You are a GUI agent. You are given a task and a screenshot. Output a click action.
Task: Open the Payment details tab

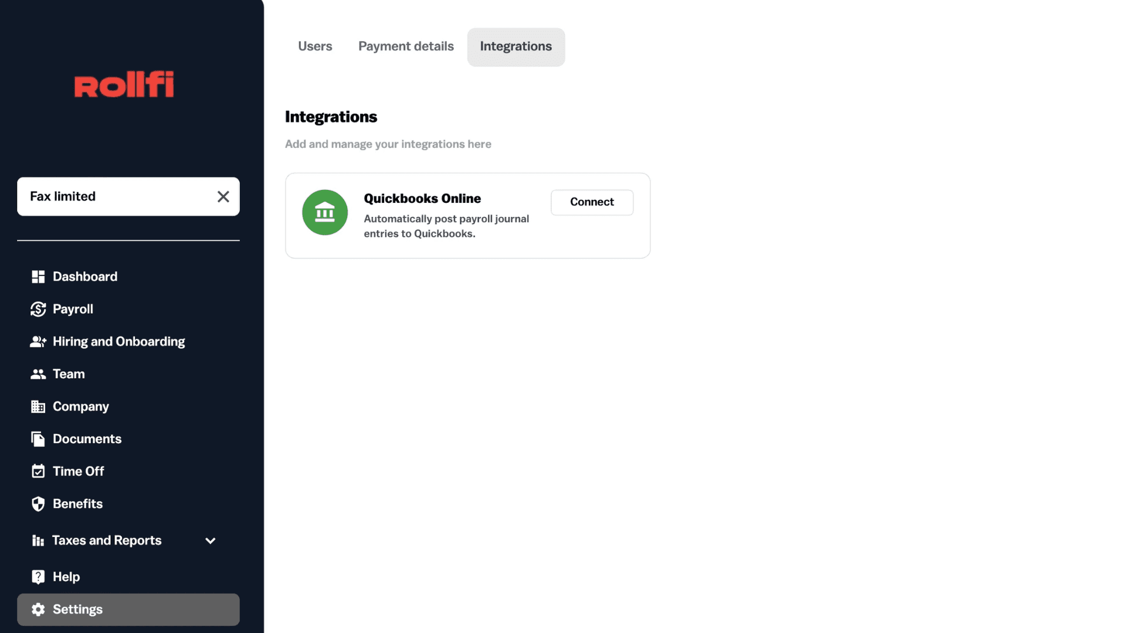tap(406, 46)
